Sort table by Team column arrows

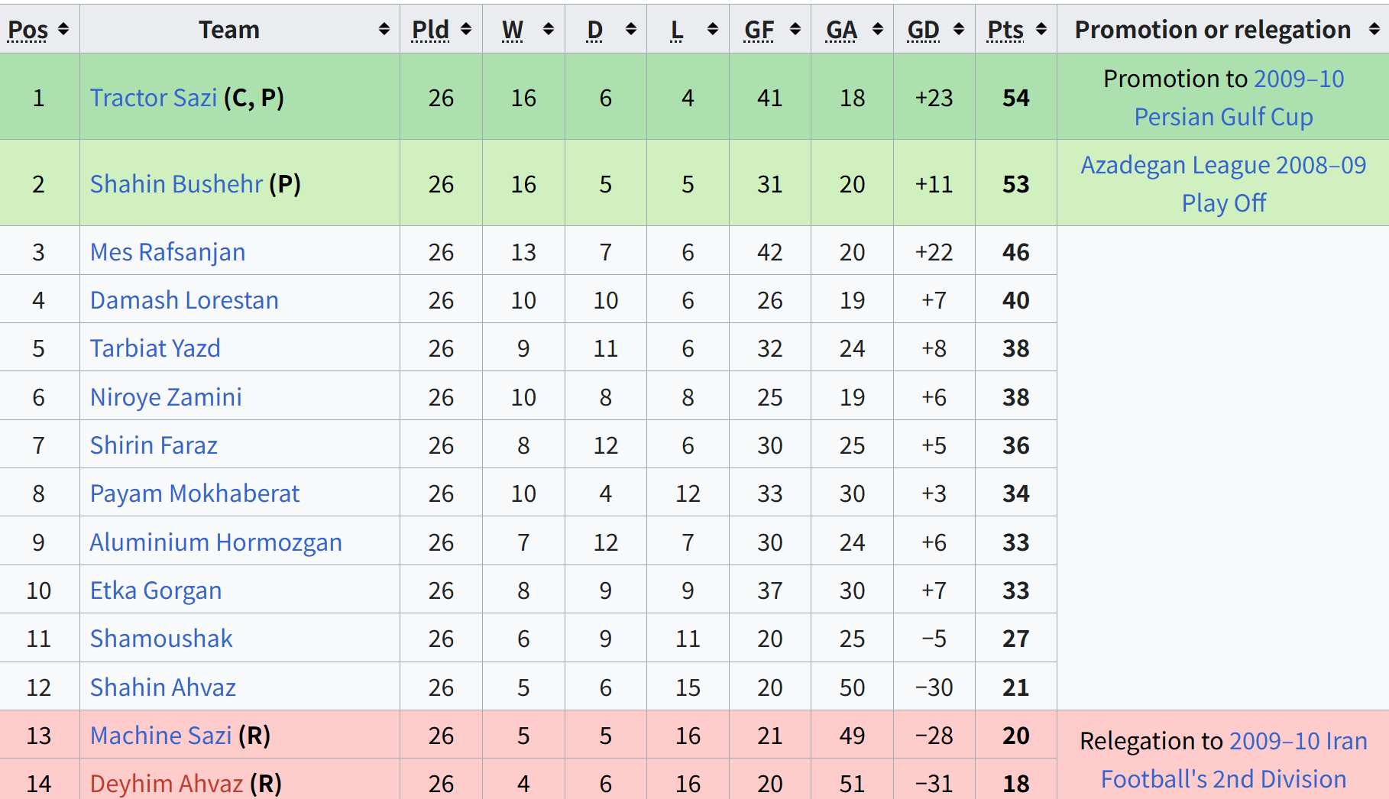[x=384, y=29]
